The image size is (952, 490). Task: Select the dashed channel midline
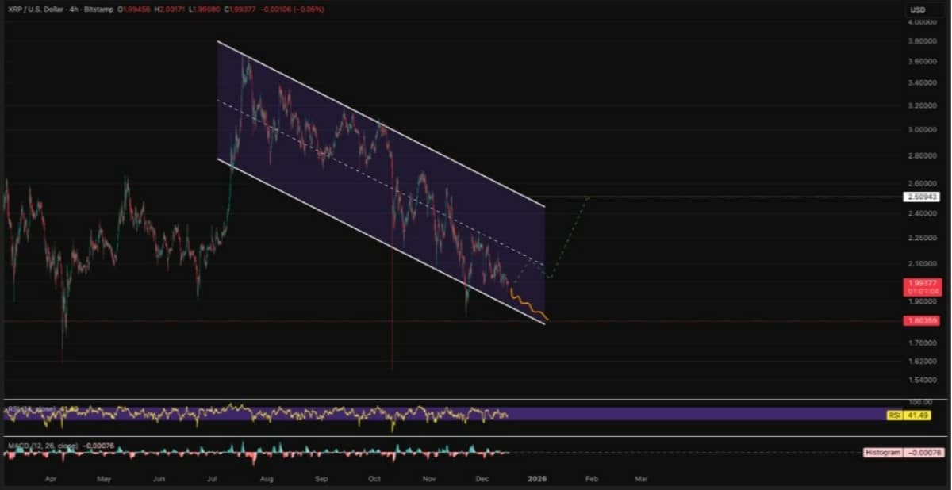381,183
